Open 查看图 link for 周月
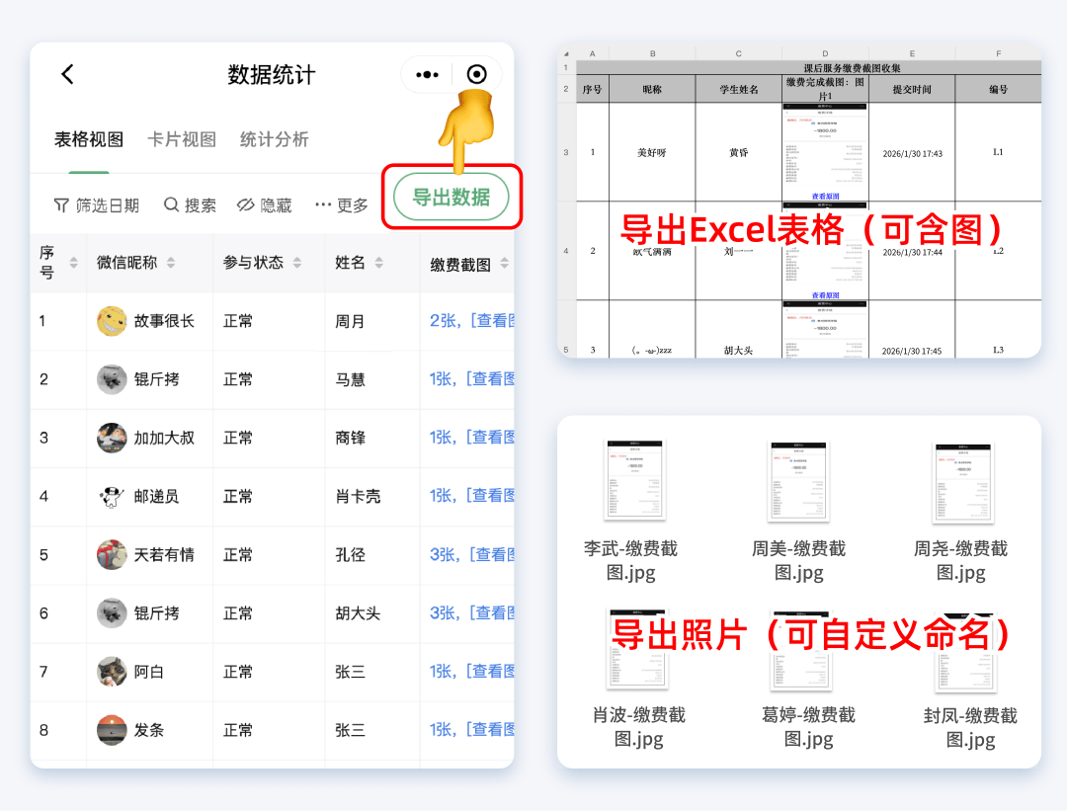 click(x=484, y=321)
